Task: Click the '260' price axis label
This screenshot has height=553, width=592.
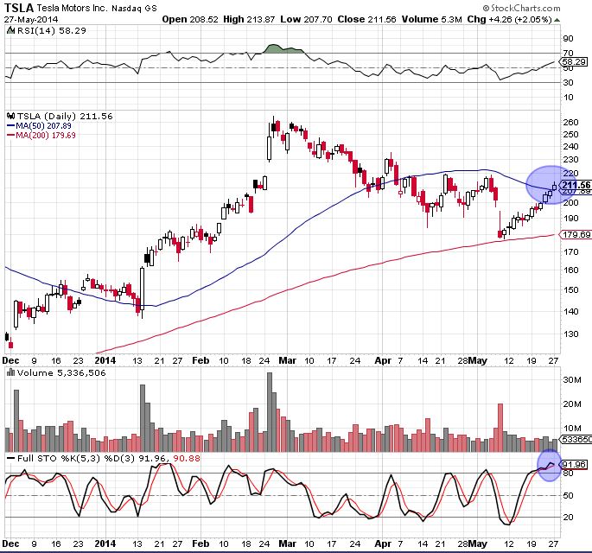Action: pos(570,123)
